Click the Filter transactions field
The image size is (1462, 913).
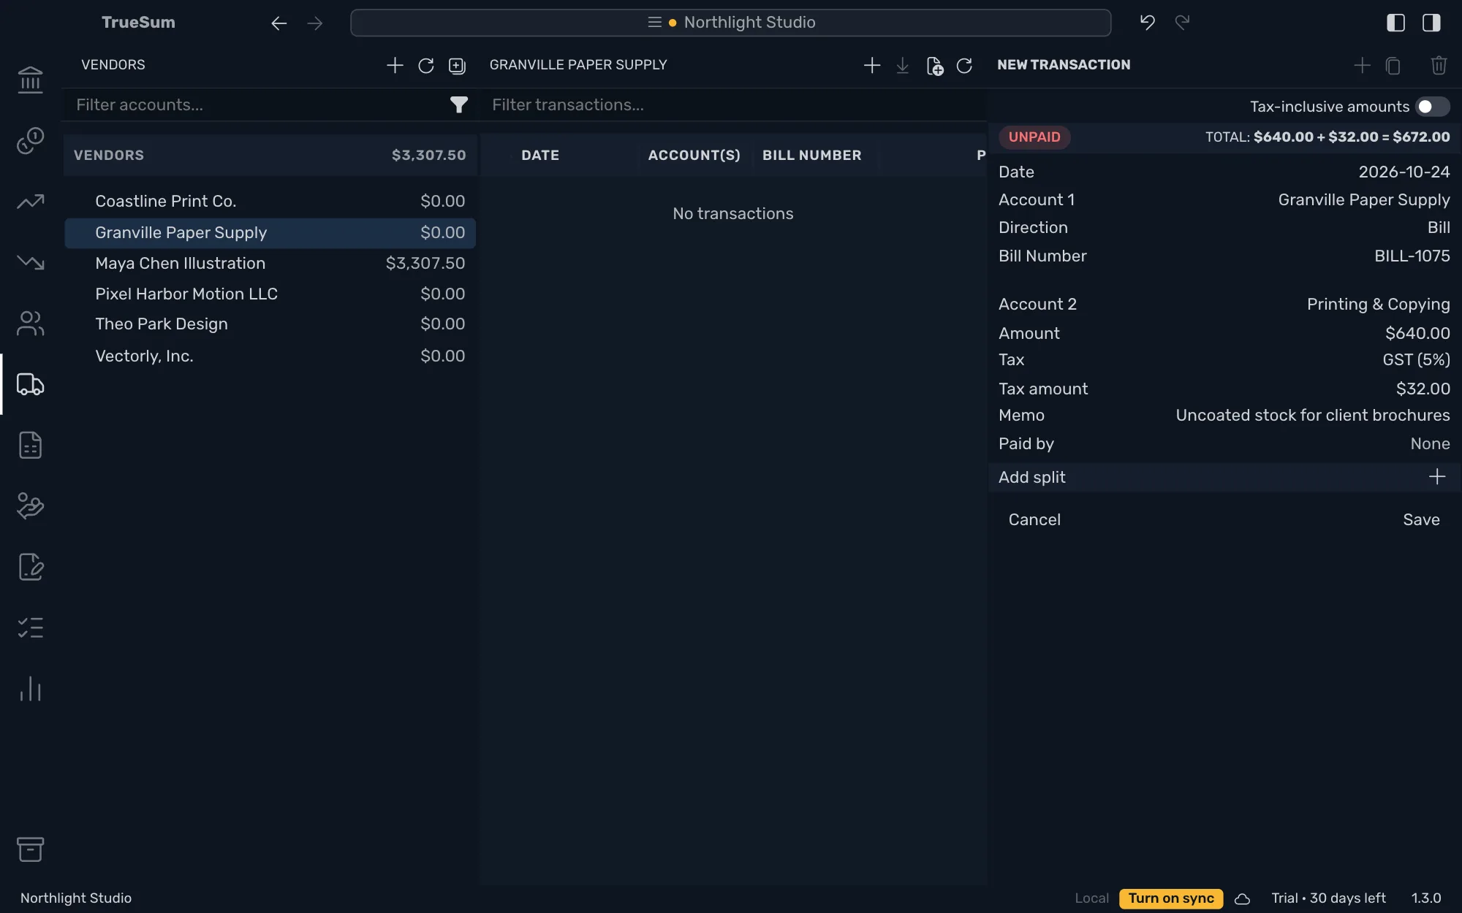pos(733,105)
